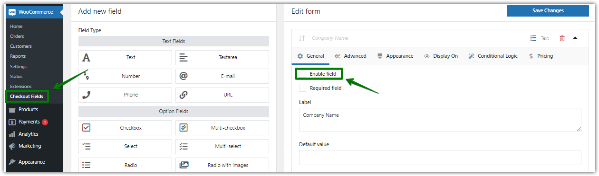
Task: Click the Multi-select field type icon
Action: [184, 146]
